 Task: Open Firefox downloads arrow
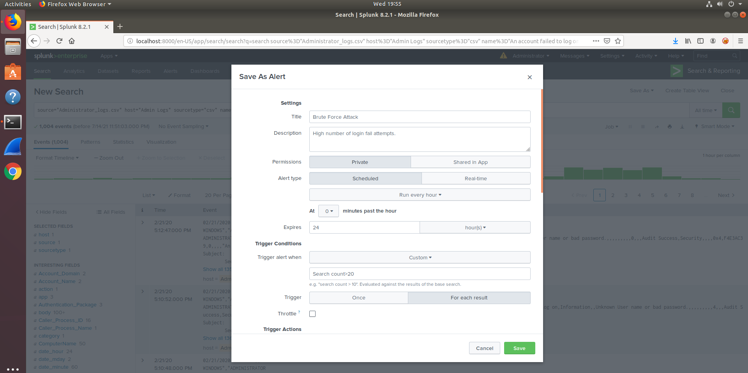(x=676, y=41)
